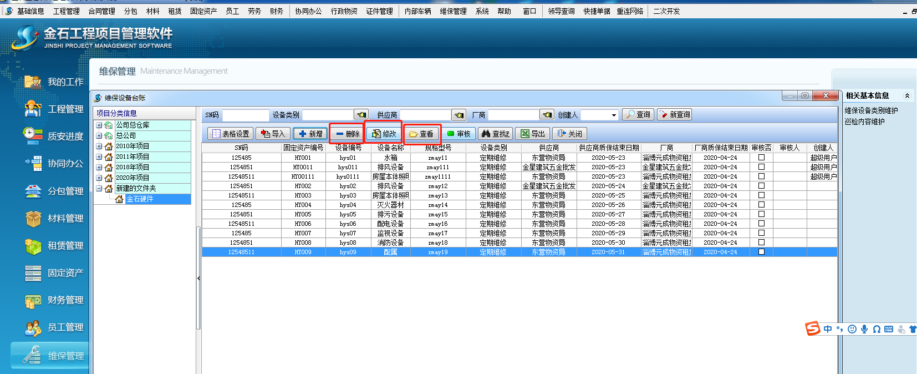
Task: Toggle 审核否 checkbox for row HY009
Action: pyautogui.click(x=761, y=252)
